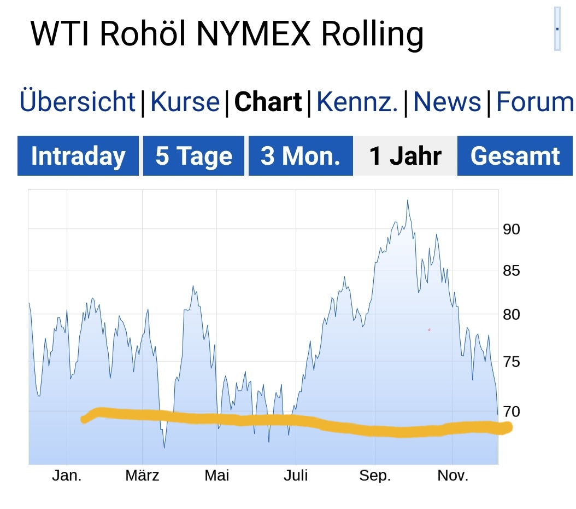Show the 5 Tage chart
This screenshot has height=509, width=576.
pyautogui.click(x=193, y=155)
